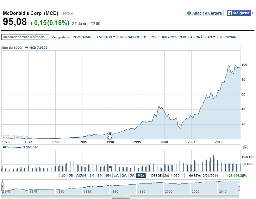Viewport: 256px width, 199px height.
Task: Click the 1985 label in the overview timeline
Action: tap(87, 191)
